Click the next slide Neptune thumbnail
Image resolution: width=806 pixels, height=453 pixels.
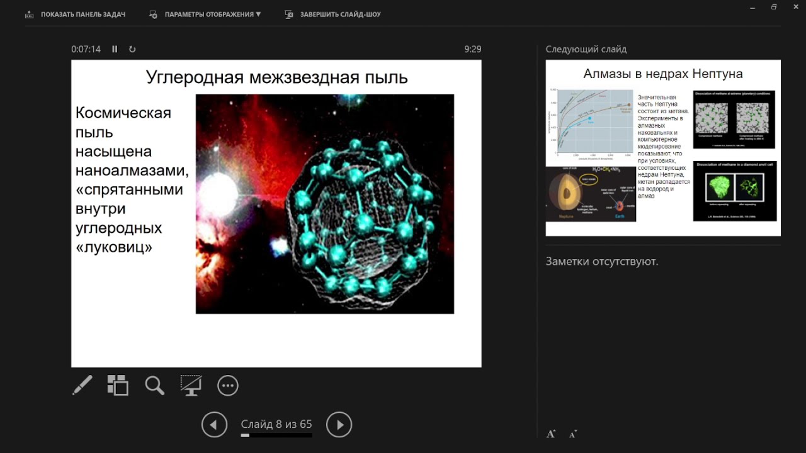coord(663,148)
